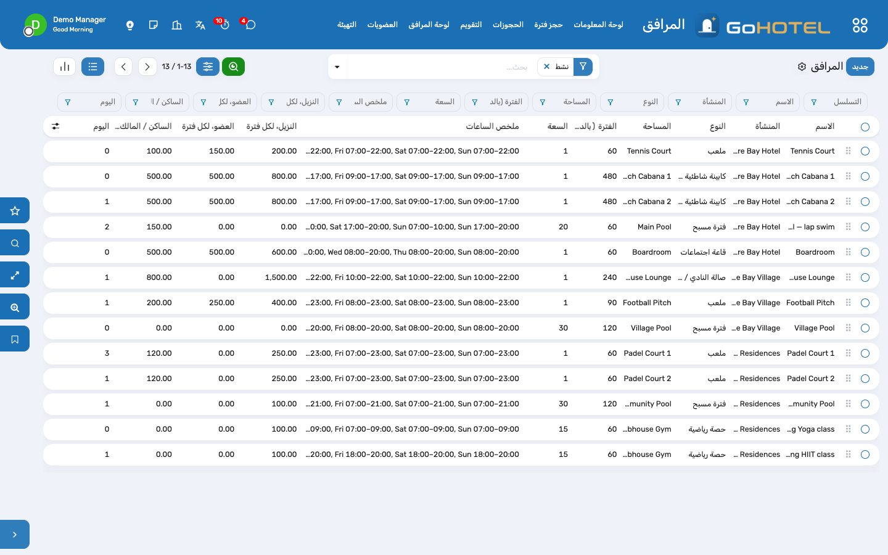Open the search options dropdown arrow
Screen dimensions: 888x555
337,67
